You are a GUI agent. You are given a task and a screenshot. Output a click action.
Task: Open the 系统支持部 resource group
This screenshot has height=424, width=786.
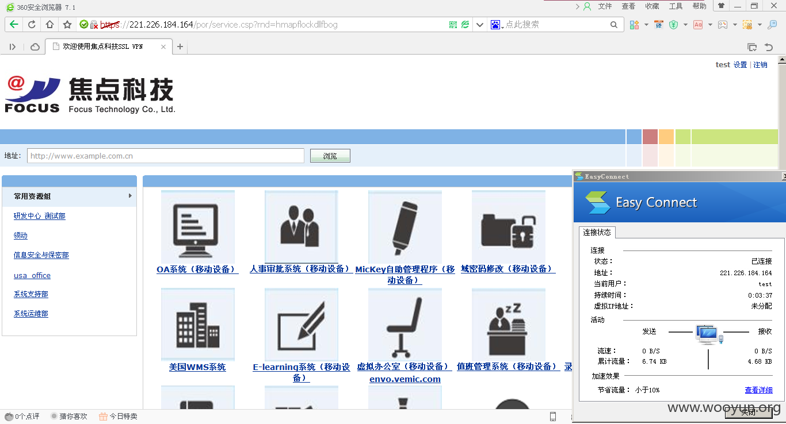(x=31, y=294)
